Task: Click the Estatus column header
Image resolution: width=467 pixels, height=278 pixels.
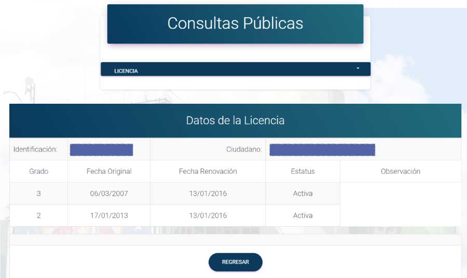Action: [x=303, y=171]
